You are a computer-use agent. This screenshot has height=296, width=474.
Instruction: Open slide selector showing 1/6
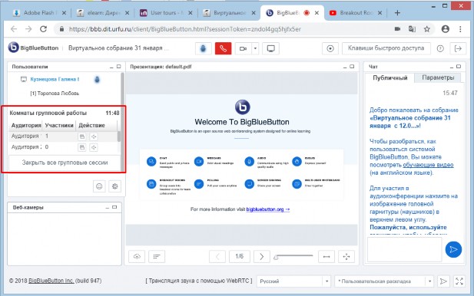coord(239,256)
